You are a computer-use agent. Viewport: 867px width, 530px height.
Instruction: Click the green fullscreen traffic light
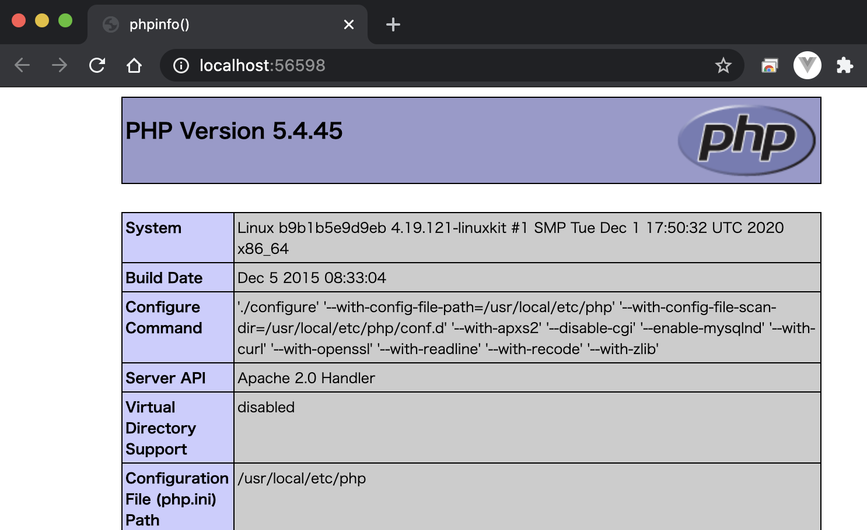(65, 20)
